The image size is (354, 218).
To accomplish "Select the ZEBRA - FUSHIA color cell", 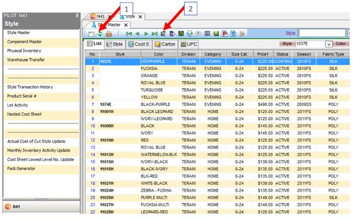I will 159,190.
